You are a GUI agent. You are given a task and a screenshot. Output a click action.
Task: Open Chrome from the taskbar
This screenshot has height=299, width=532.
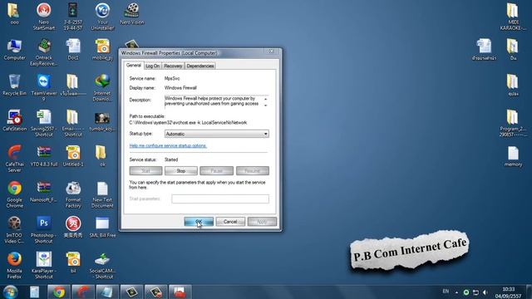(59, 292)
